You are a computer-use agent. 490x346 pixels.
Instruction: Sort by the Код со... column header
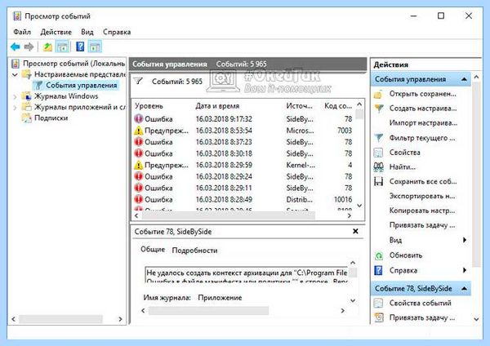click(x=338, y=106)
